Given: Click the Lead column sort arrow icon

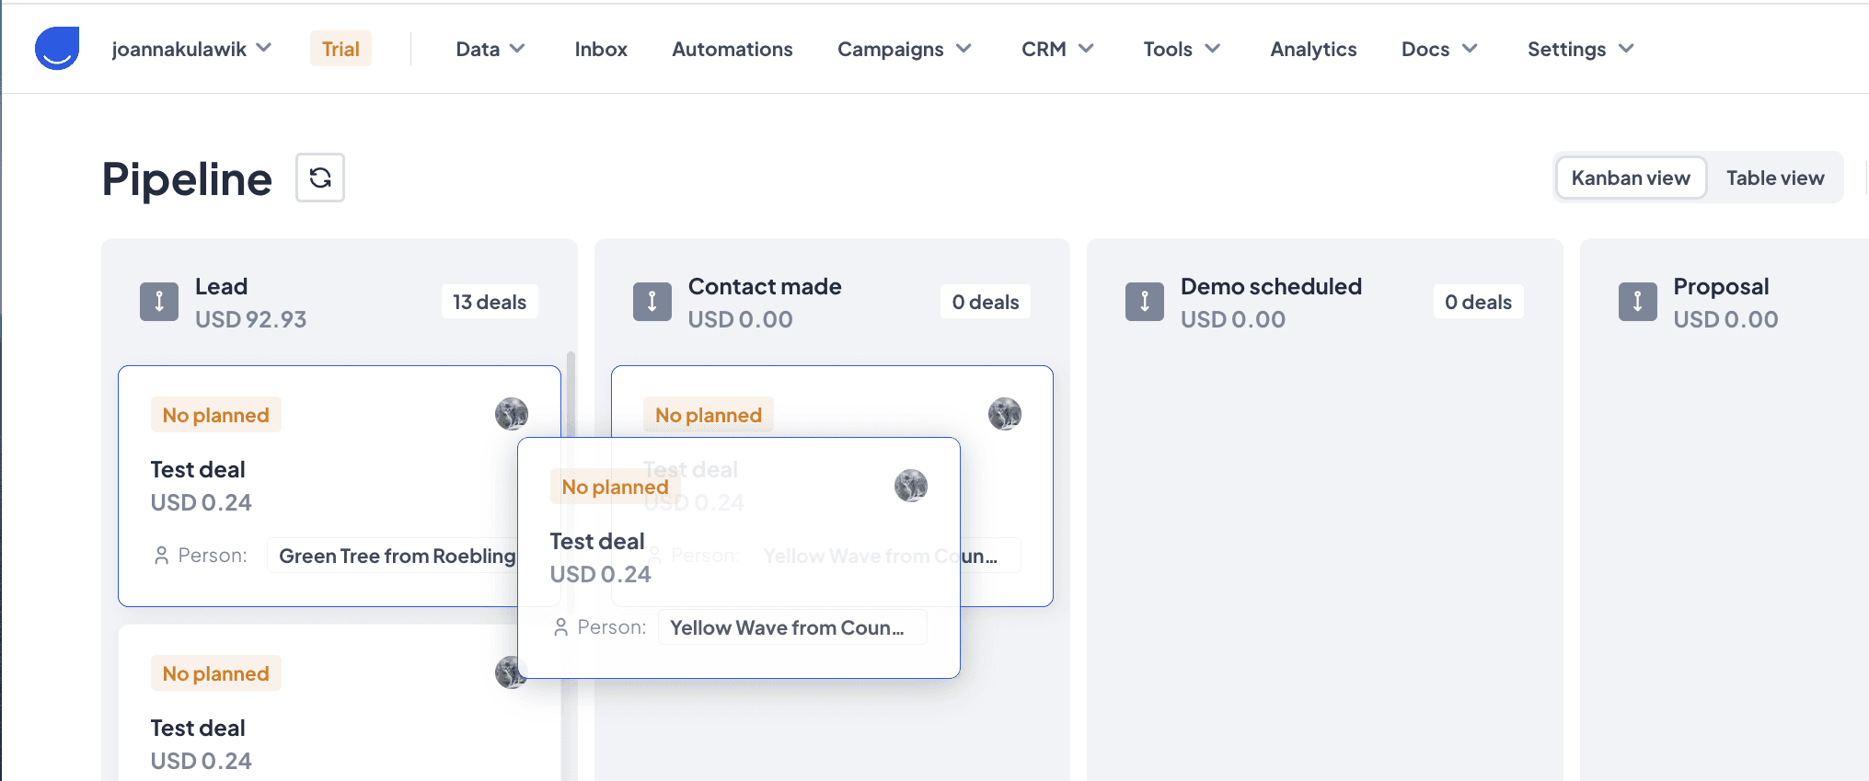Looking at the screenshot, I should [159, 302].
